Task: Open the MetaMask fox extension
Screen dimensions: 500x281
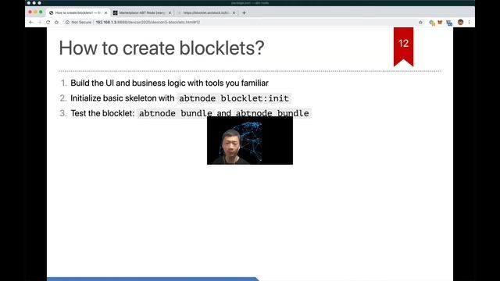Action: 440,23
